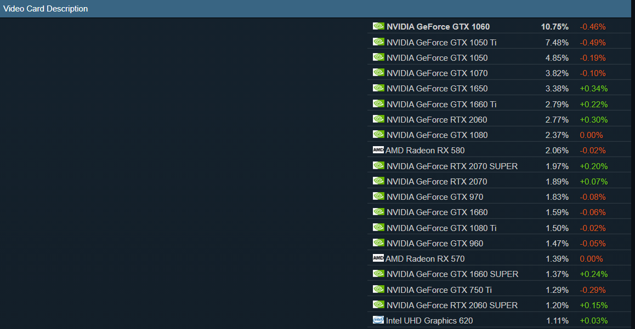635x329 pixels.
Task: Click the AMD logo beside Radeon RX 570
Action: click(x=378, y=258)
